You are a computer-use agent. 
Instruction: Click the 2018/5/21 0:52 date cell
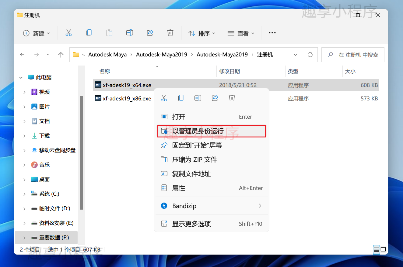tap(238, 85)
